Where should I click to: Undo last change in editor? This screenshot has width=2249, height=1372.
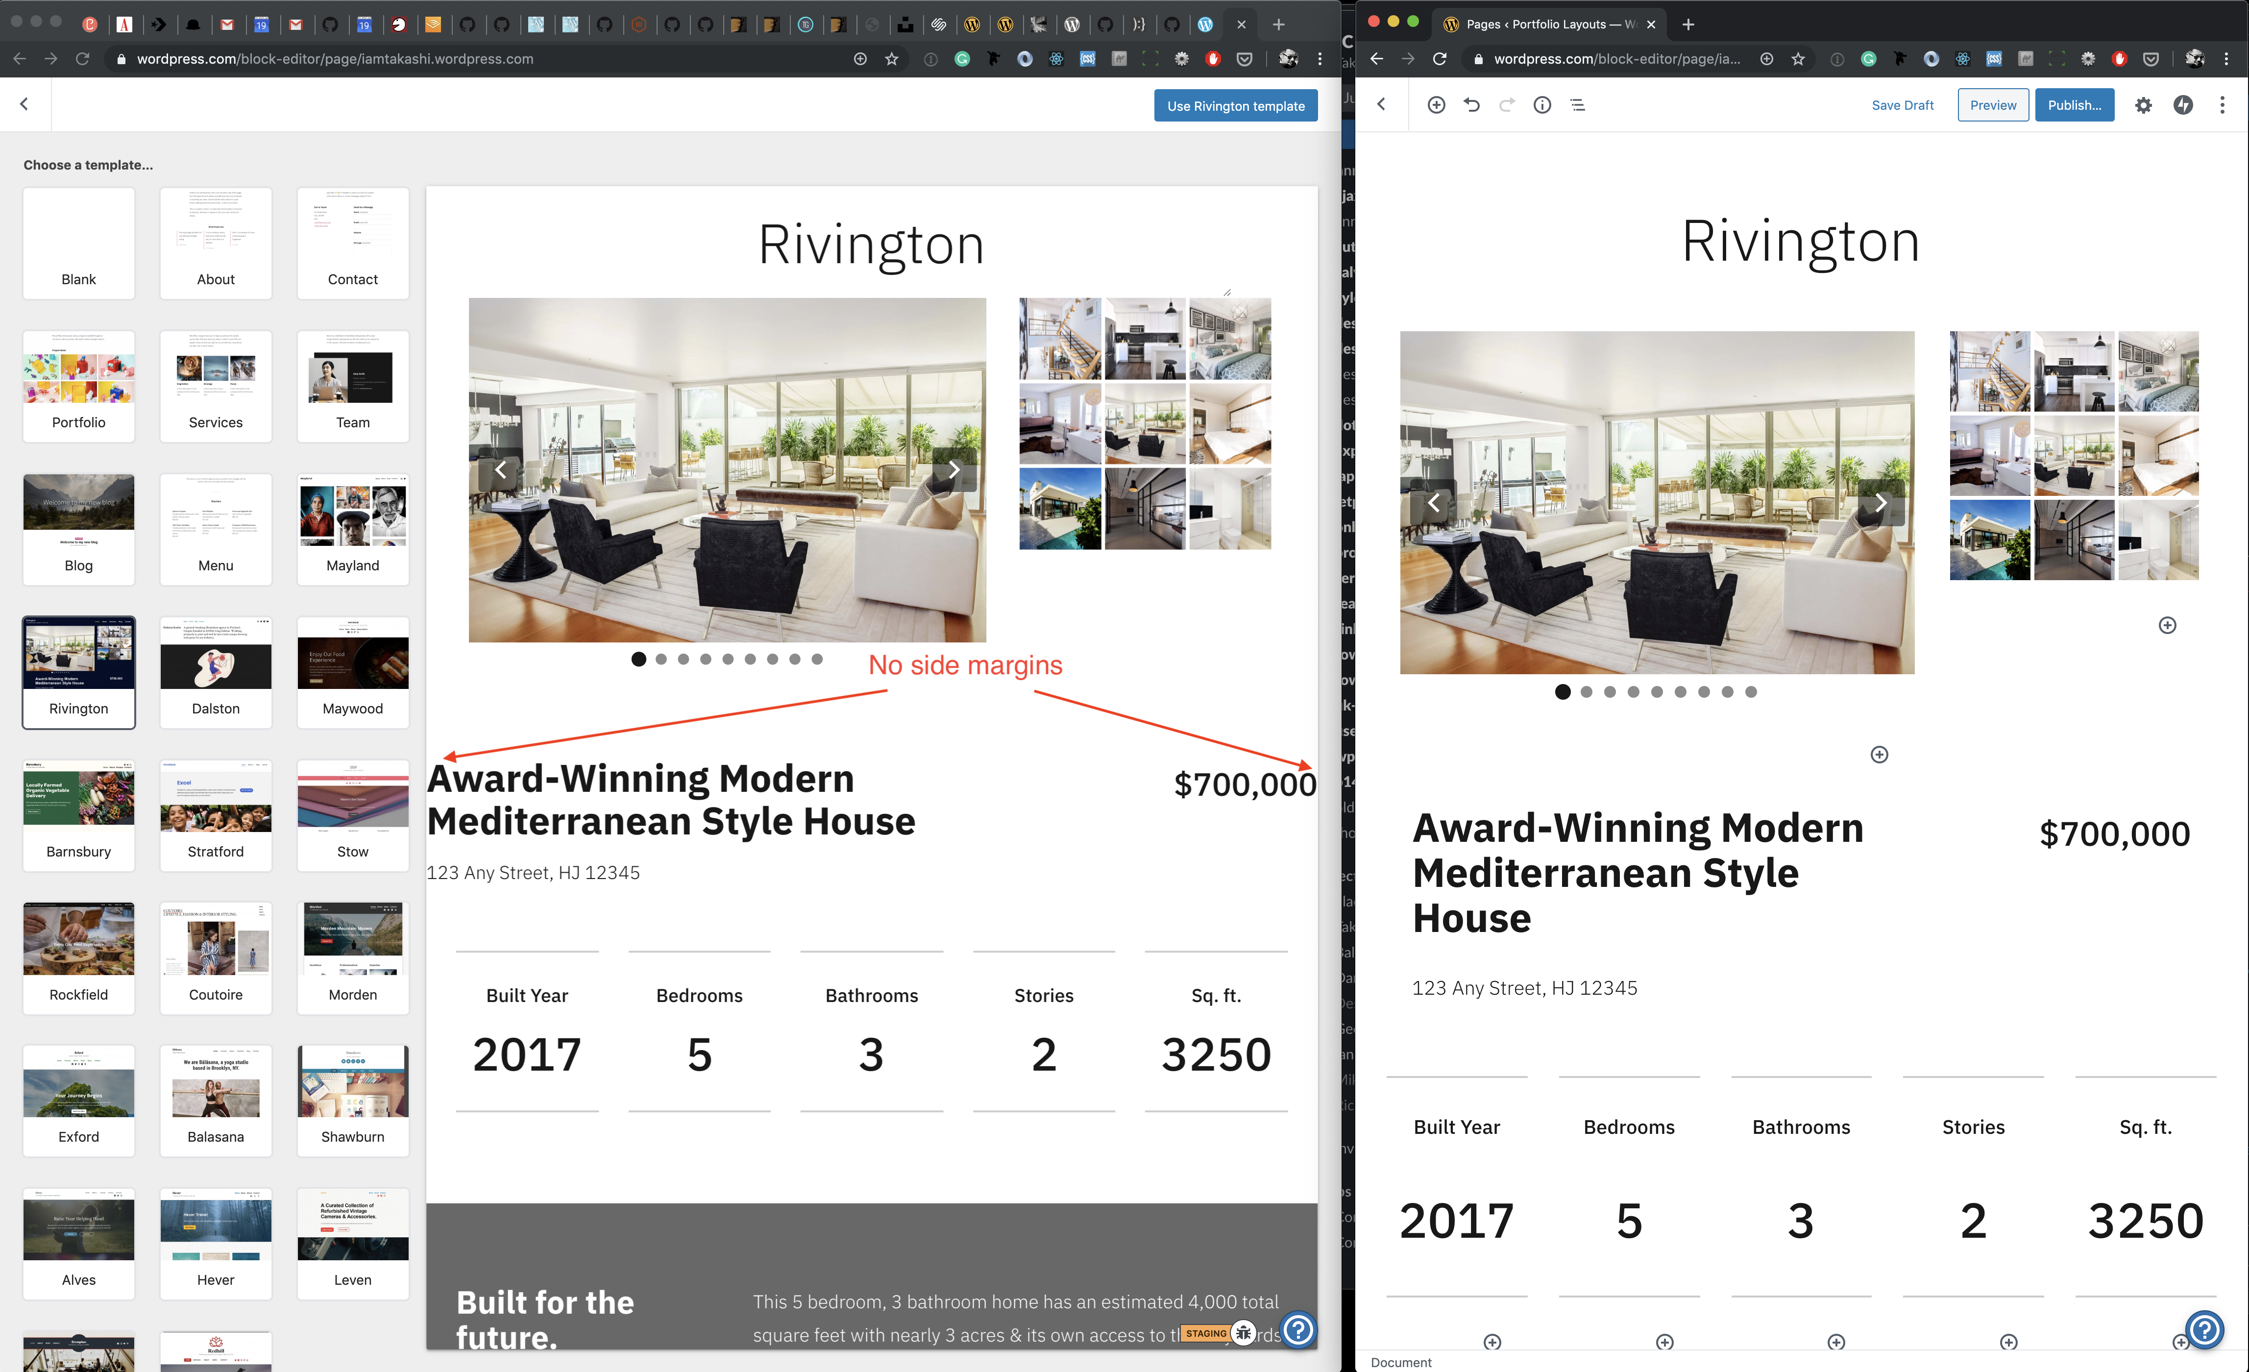[1471, 105]
